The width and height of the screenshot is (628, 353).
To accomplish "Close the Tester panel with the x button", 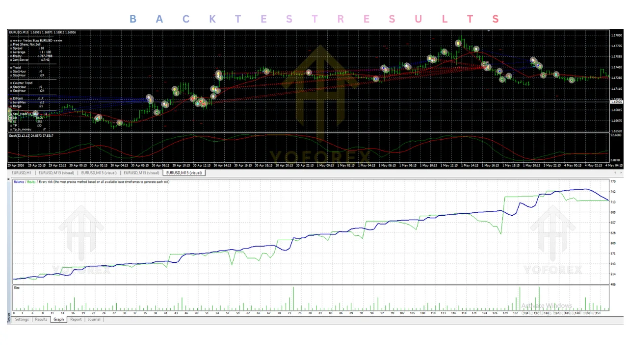I will coord(9,179).
